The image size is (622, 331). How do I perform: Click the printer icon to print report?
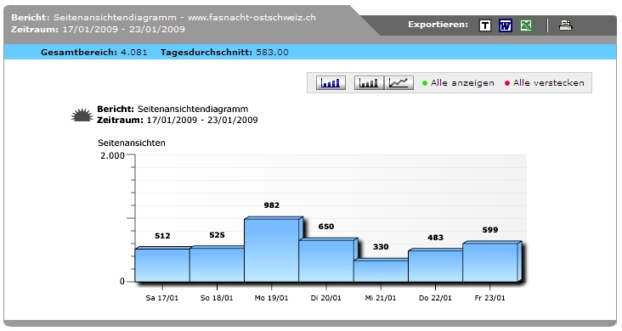565,25
